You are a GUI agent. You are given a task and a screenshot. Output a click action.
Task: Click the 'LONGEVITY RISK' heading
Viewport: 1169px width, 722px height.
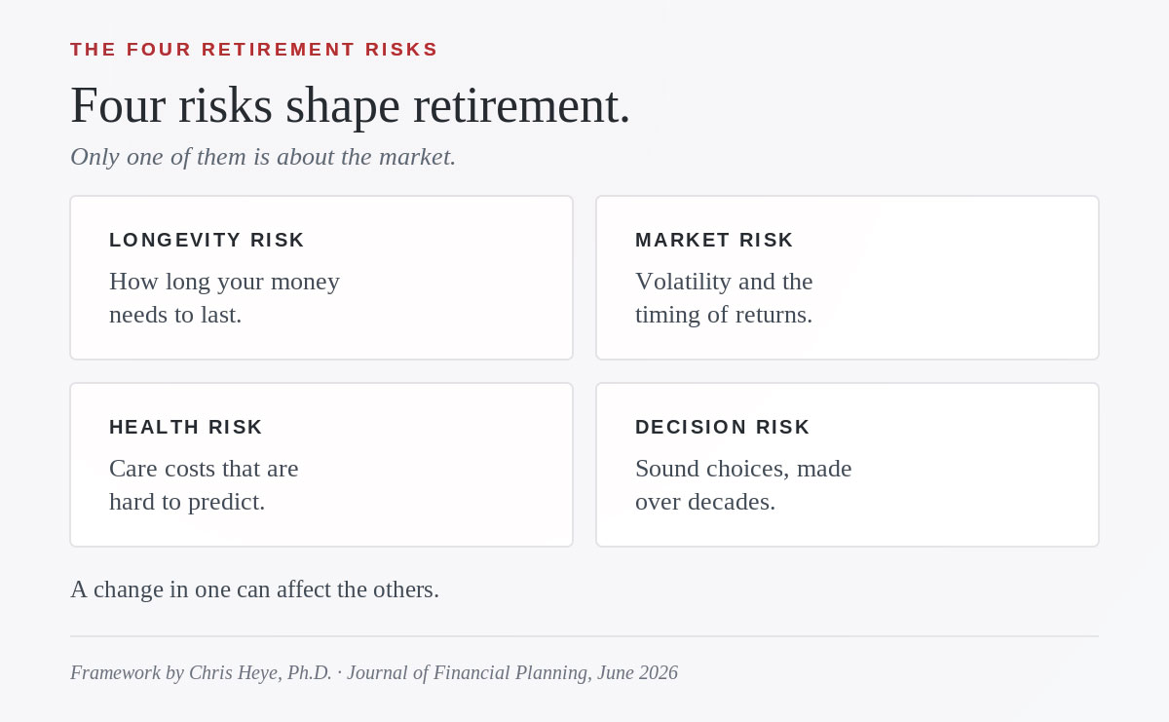207,240
